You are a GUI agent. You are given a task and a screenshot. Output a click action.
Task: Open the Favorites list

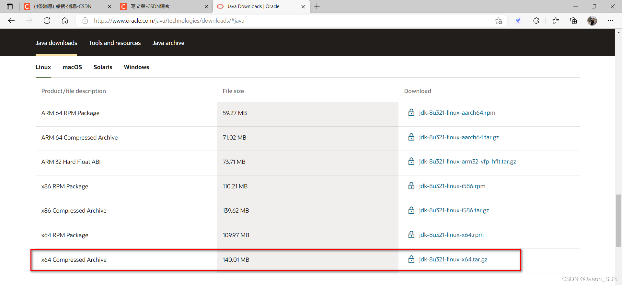click(556, 21)
